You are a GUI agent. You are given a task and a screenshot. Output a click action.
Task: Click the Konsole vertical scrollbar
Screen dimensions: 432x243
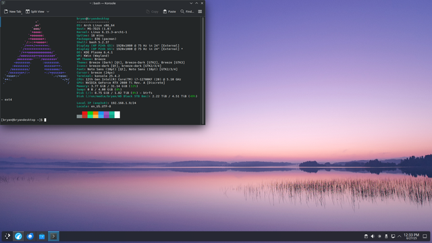pyautogui.click(x=203, y=70)
